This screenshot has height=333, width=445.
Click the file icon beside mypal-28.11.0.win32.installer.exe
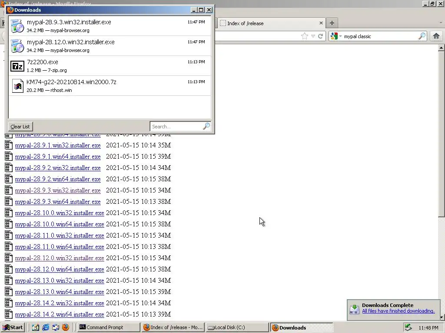coord(9,235)
